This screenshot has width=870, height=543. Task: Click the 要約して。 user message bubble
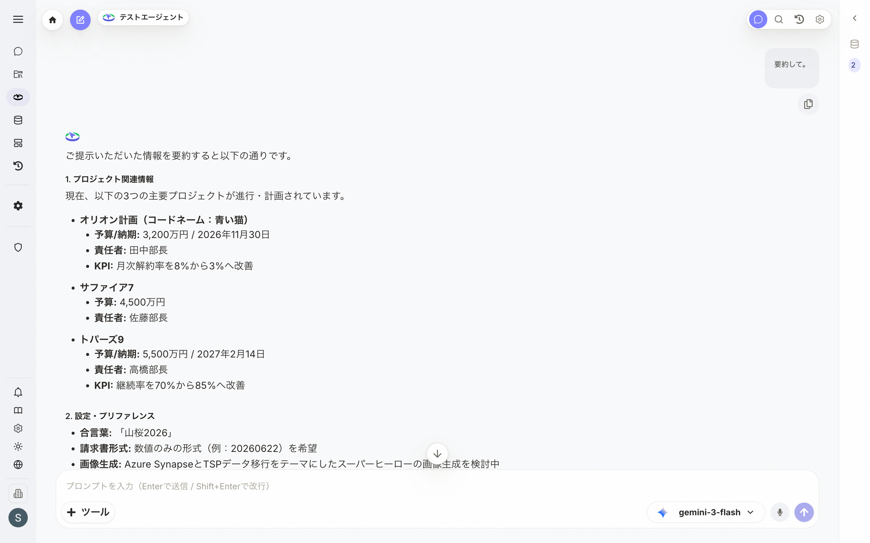pyautogui.click(x=792, y=68)
